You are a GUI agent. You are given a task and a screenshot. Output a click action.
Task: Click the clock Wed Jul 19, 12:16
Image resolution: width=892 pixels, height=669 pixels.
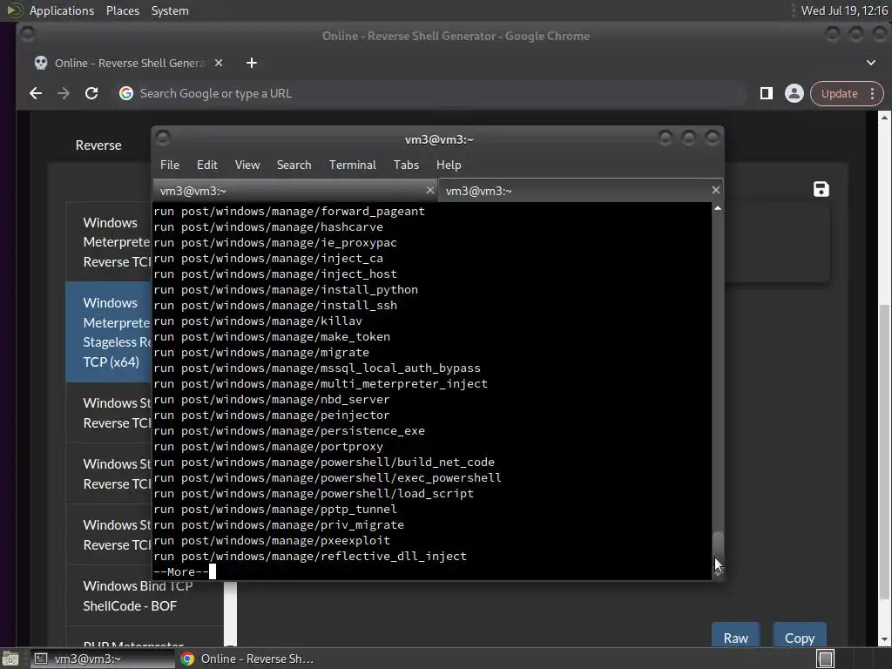point(844,10)
